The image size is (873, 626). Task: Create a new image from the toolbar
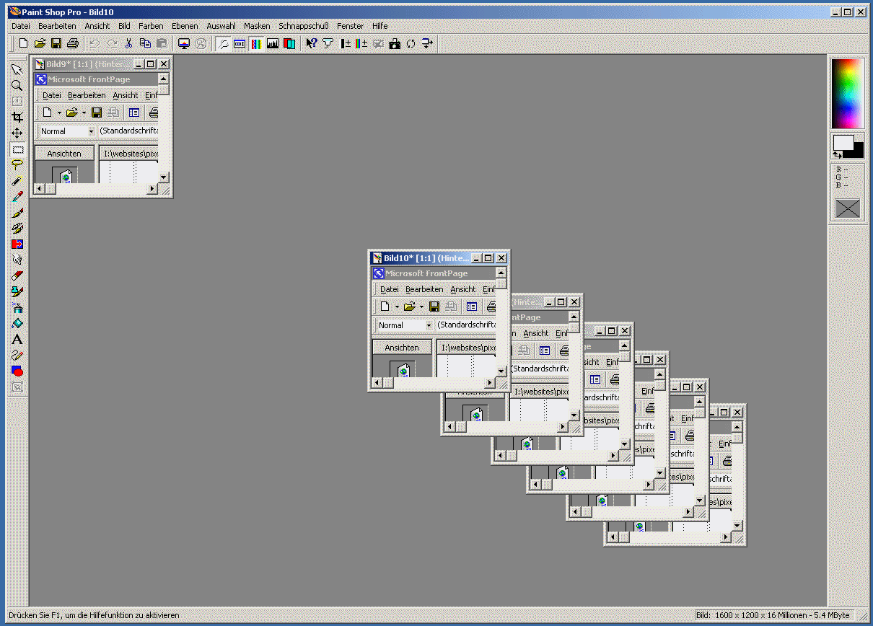pyautogui.click(x=24, y=43)
